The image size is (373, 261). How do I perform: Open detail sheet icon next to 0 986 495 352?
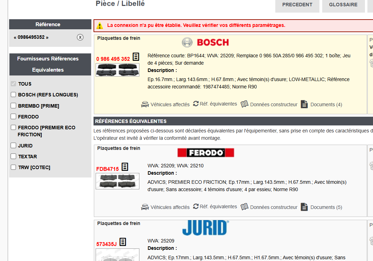click(x=136, y=57)
